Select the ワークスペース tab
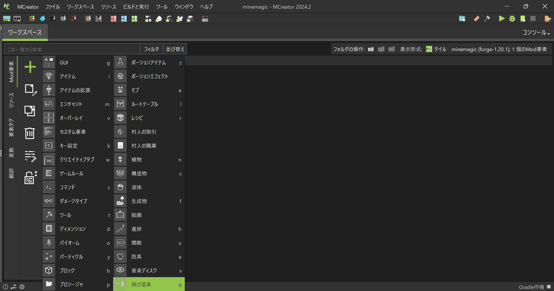Image resolution: width=554 pixels, height=291 pixels. [x=25, y=32]
